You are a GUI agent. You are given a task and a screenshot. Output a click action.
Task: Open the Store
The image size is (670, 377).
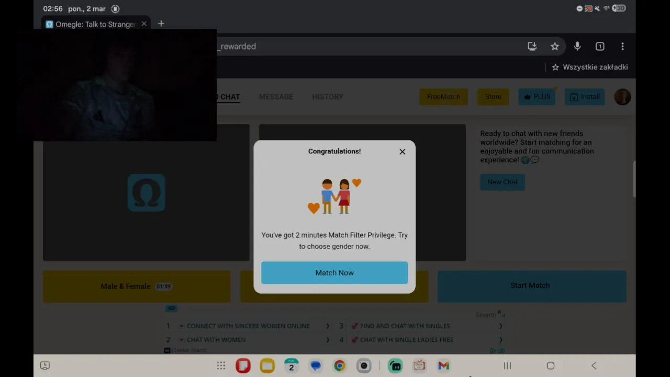pyautogui.click(x=493, y=97)
